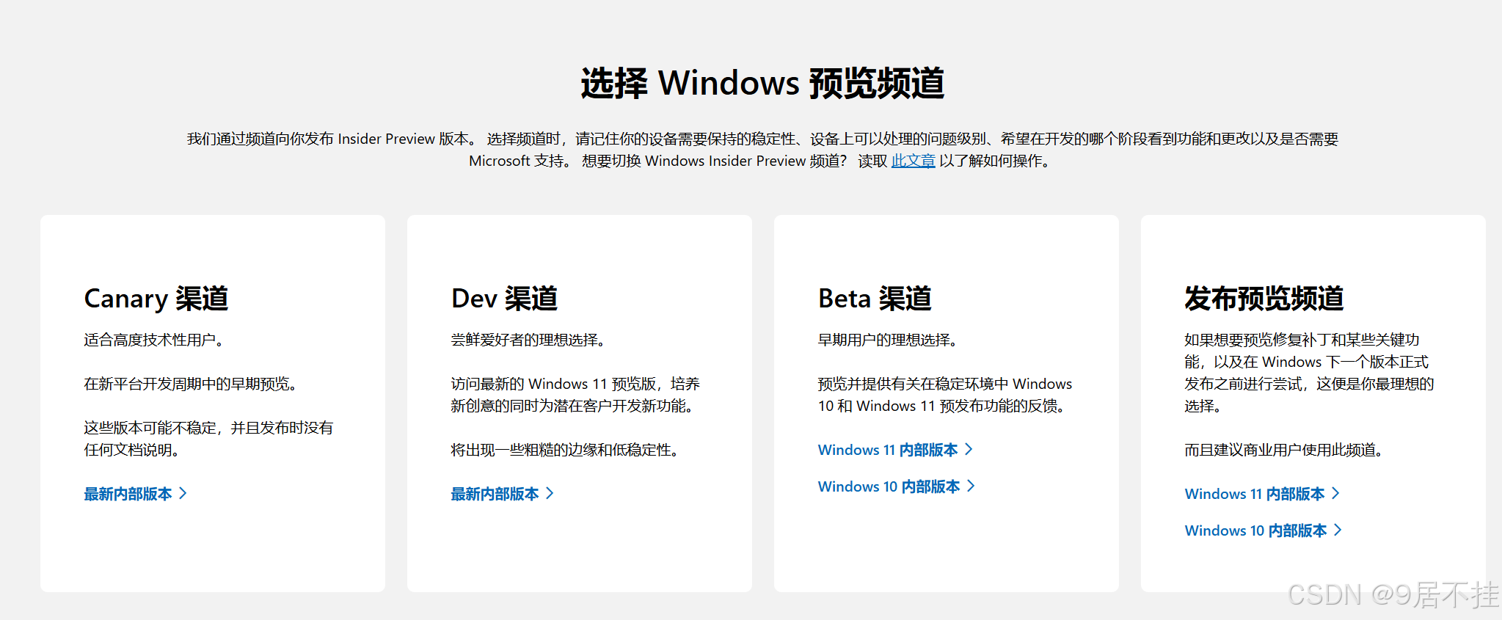Click the paragraph starting 预览并提供有关在稳定环境中

[x=945, y=395]
